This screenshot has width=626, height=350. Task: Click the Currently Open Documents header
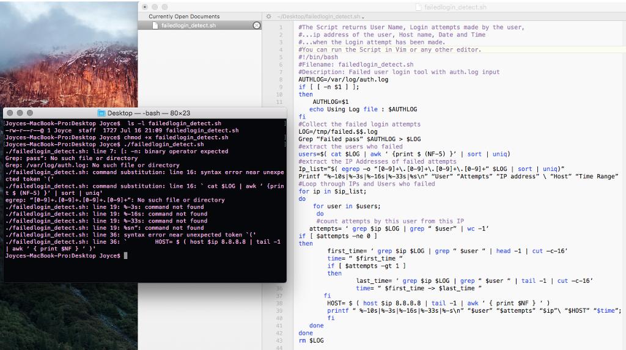pyautogui.click(x=184, y=16)
